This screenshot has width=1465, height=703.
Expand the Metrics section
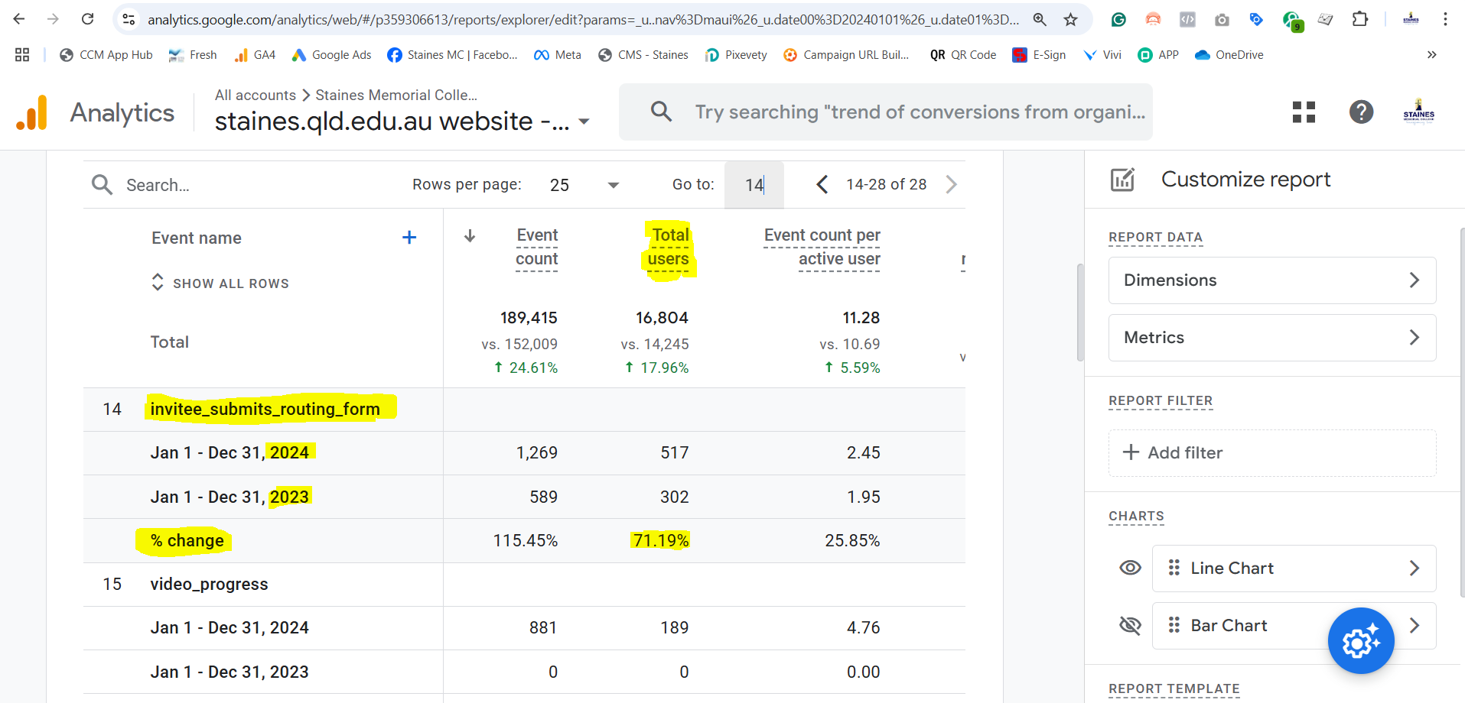pyautogui.click(x=1271, y=338)
